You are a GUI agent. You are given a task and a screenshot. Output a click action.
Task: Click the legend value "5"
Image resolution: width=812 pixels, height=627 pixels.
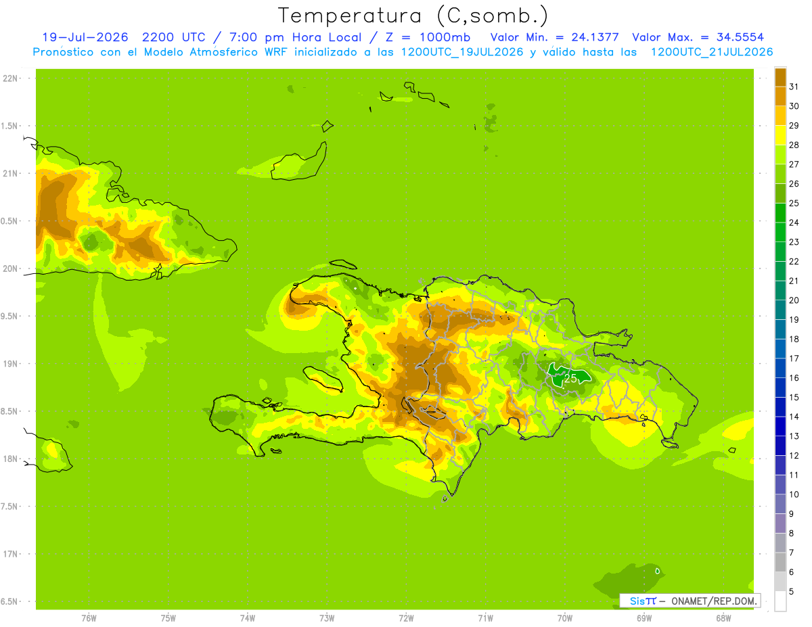click(792, 591)
